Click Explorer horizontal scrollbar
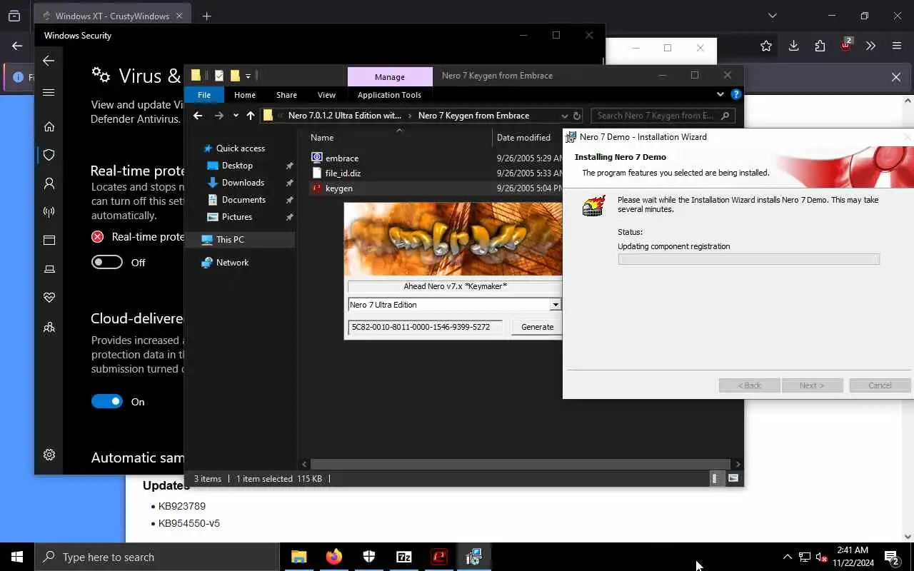The height and width of the screenshot is (571, 914). click(x=521, y=464)
